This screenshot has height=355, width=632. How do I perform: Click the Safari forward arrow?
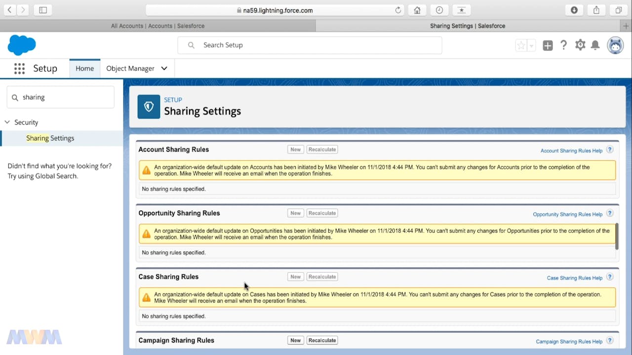(x=23, y=10)
